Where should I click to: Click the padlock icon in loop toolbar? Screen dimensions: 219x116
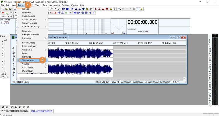click(111, 9)
